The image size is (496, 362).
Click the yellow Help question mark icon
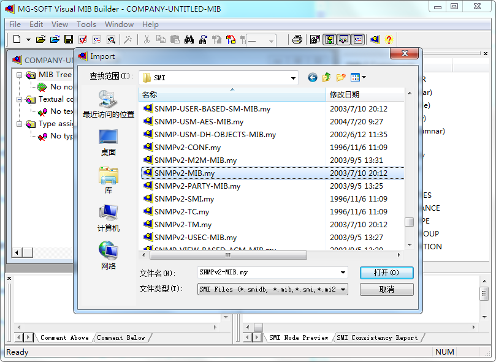click(389, 39)
